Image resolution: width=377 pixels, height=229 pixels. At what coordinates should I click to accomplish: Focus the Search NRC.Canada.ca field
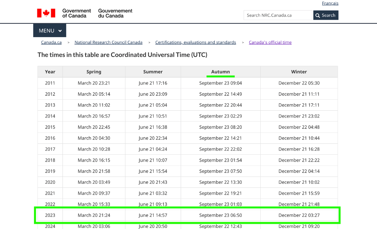[278, 15]
